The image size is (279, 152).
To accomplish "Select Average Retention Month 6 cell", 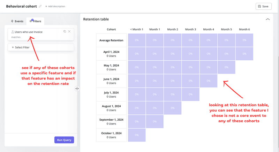I will click(244, 40).
